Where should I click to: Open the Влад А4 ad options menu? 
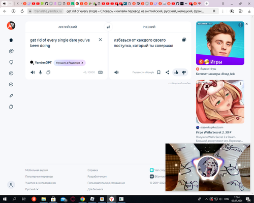point(241,25)
